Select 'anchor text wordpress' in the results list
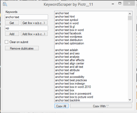The image size is (137, 113). pyautogui.click(x=68, y=37)
